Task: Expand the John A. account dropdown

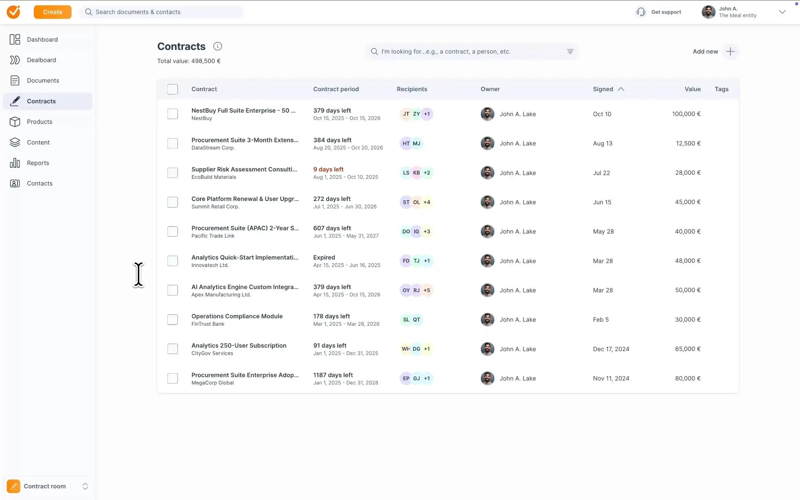Action: (x=782, y=12)
